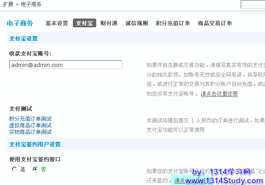Switch to the 财付通 tab

(x=109, y=23)
